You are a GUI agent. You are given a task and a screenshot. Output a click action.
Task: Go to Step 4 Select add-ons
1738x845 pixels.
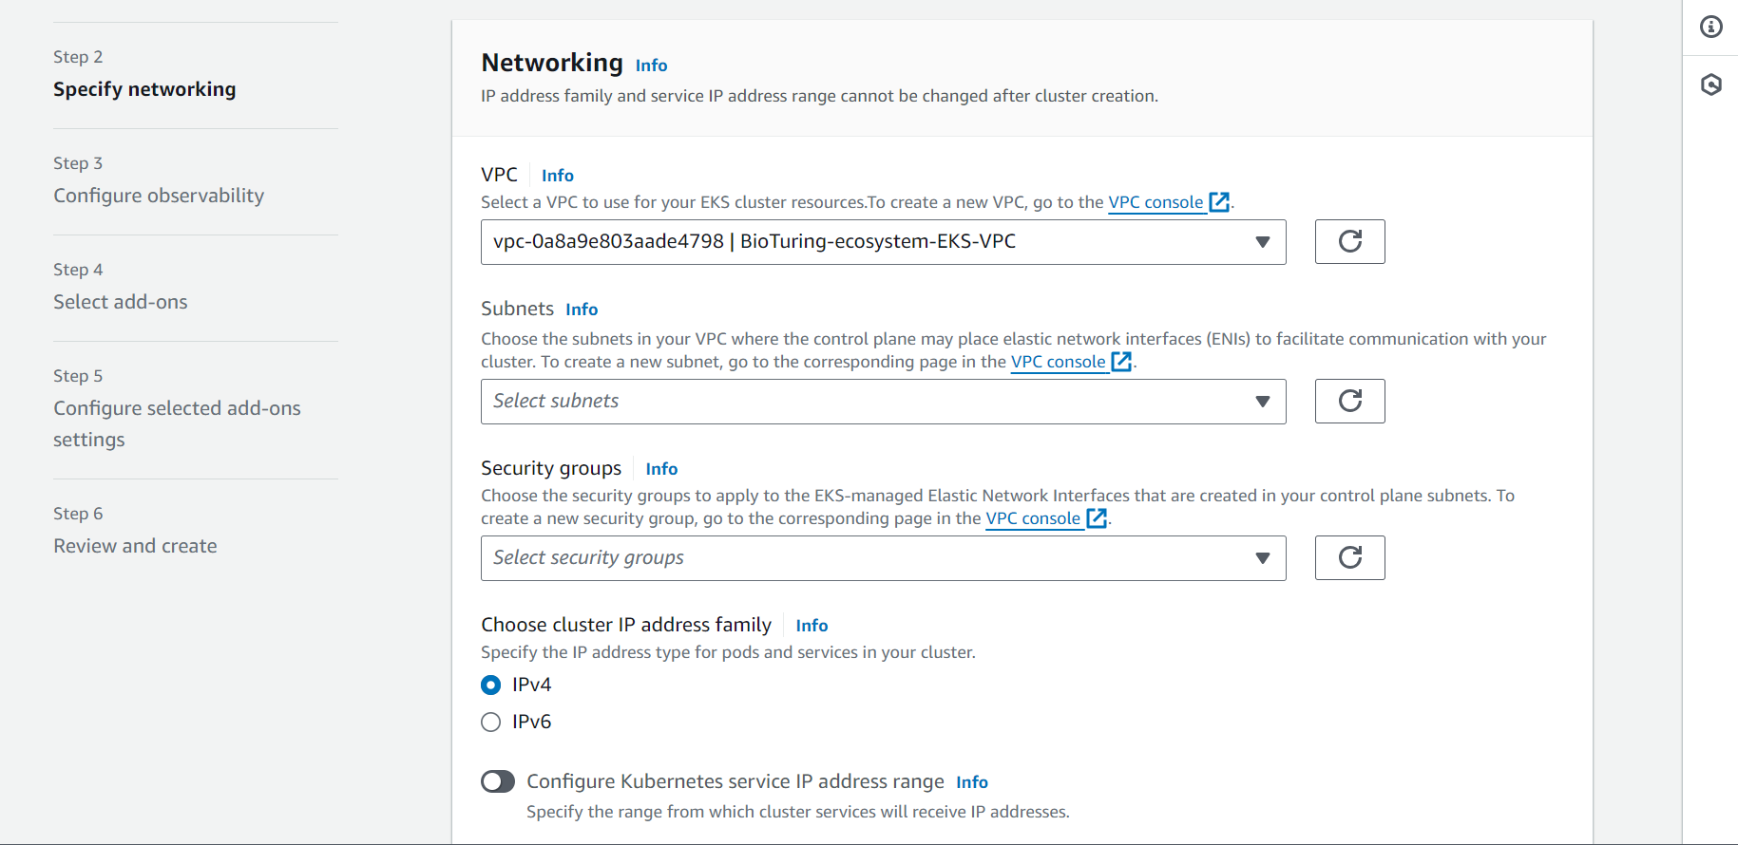(121, 302)
